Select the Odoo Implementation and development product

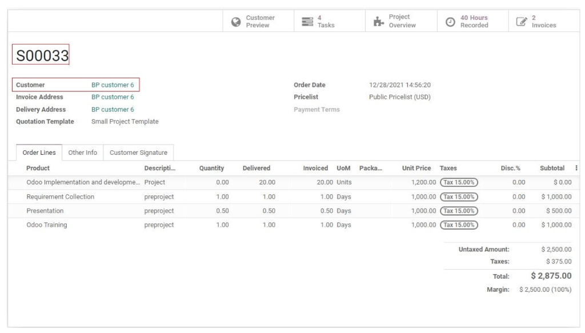coord(83,182)
